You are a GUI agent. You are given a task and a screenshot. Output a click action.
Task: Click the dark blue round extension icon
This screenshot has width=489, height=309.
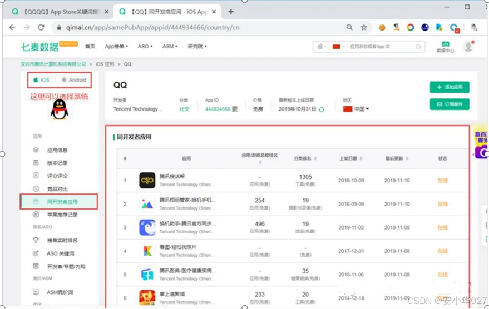click(425, 27)
